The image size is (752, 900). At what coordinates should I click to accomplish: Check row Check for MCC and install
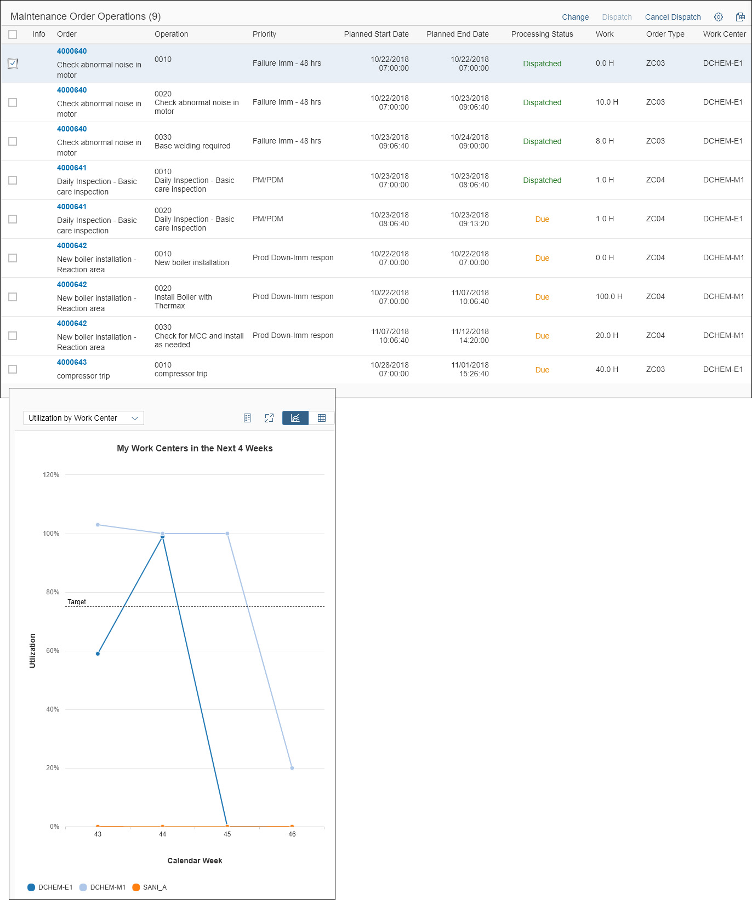[x=13, y=336]
